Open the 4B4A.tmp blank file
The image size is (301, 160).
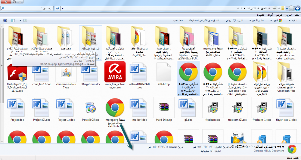coord(164,72)
